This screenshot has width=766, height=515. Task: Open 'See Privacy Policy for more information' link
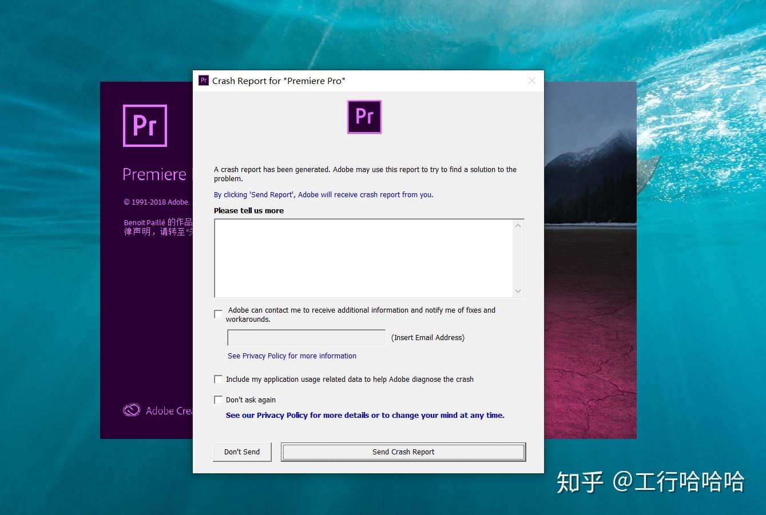[292, 356]
